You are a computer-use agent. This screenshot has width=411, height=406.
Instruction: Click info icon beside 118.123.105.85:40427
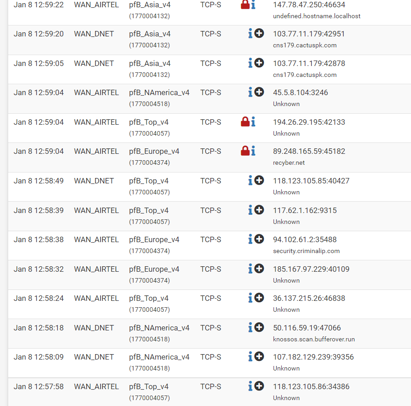click(x=250, y=181)
